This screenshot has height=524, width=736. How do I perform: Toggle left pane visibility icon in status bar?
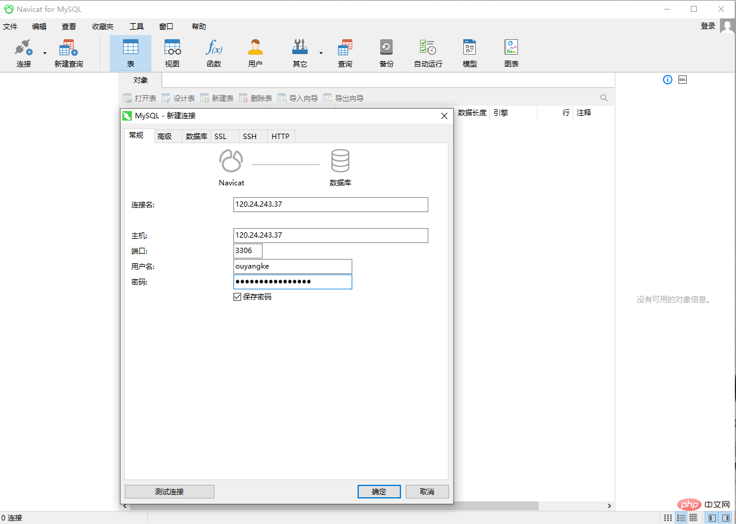[712, 518]
